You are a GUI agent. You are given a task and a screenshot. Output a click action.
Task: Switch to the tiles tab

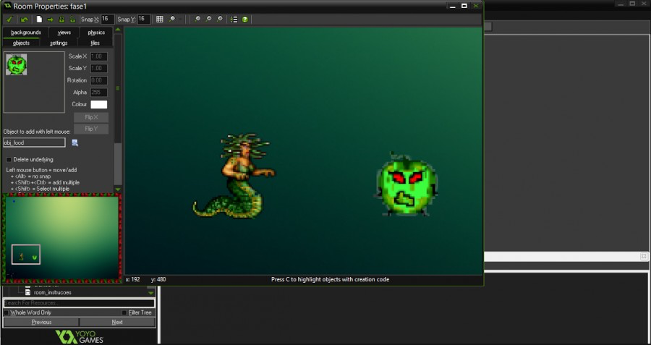[x=95, y=43]
